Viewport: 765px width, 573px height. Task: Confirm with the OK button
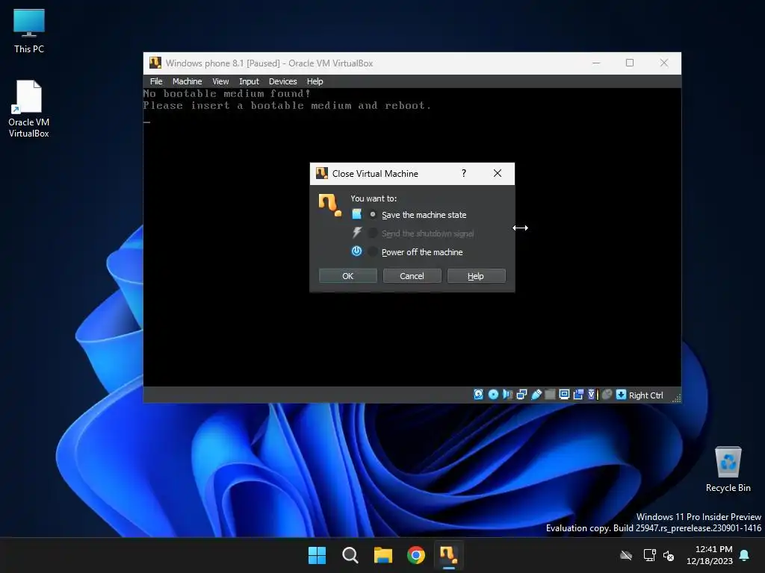(x=347, y=276)
